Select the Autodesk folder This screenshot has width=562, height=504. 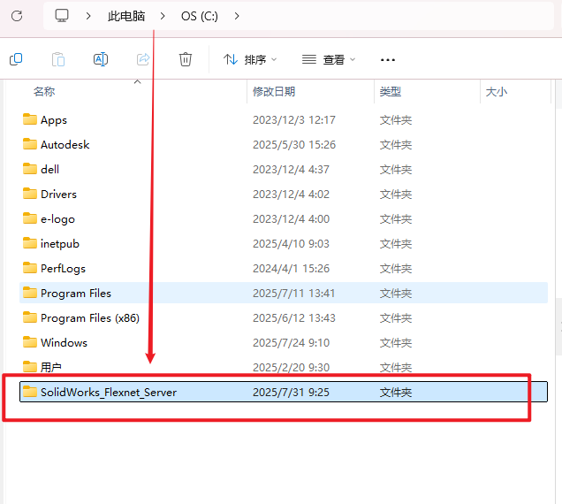click(x=283, y=144)
